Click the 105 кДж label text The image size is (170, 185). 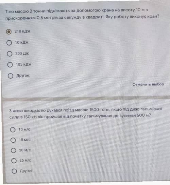[23, 64]
